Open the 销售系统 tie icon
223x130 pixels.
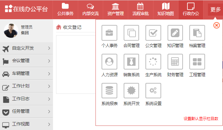tap(131, 61)
